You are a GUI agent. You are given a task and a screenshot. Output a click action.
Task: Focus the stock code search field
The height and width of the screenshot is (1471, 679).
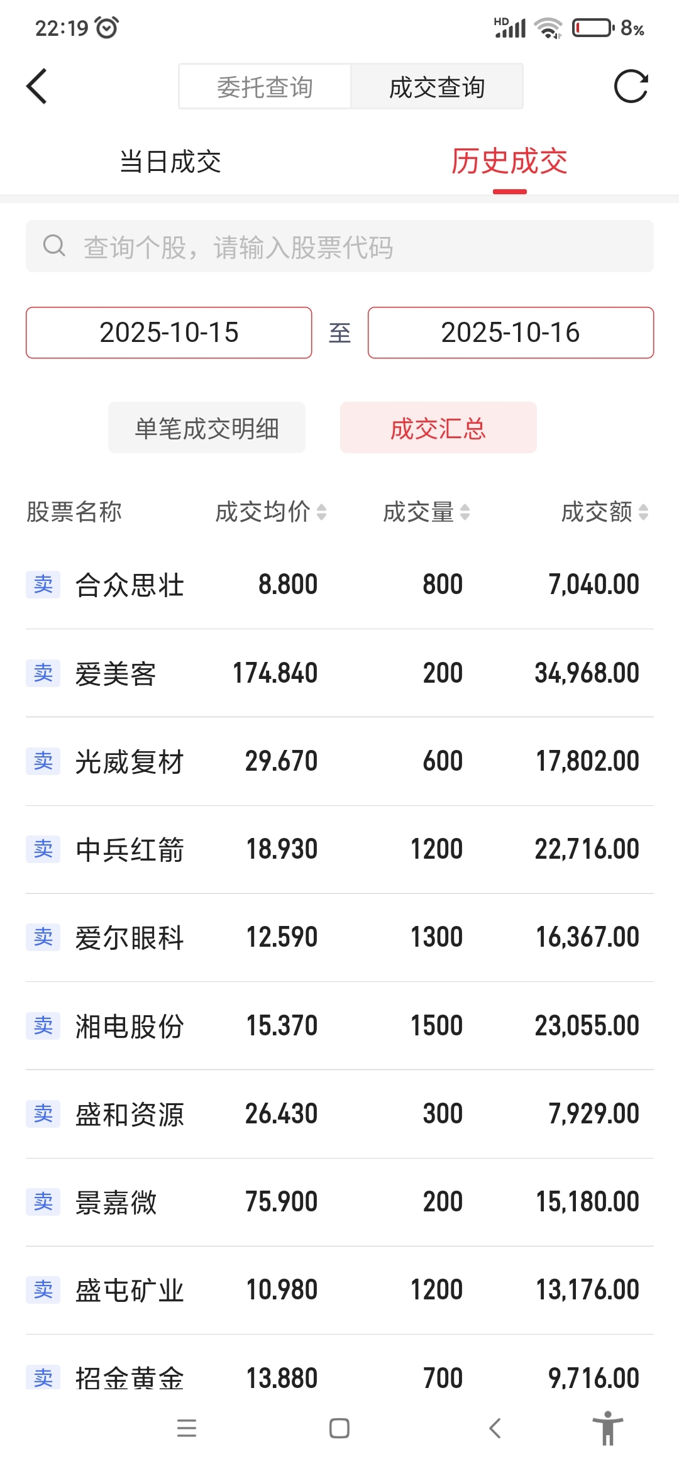339,246
